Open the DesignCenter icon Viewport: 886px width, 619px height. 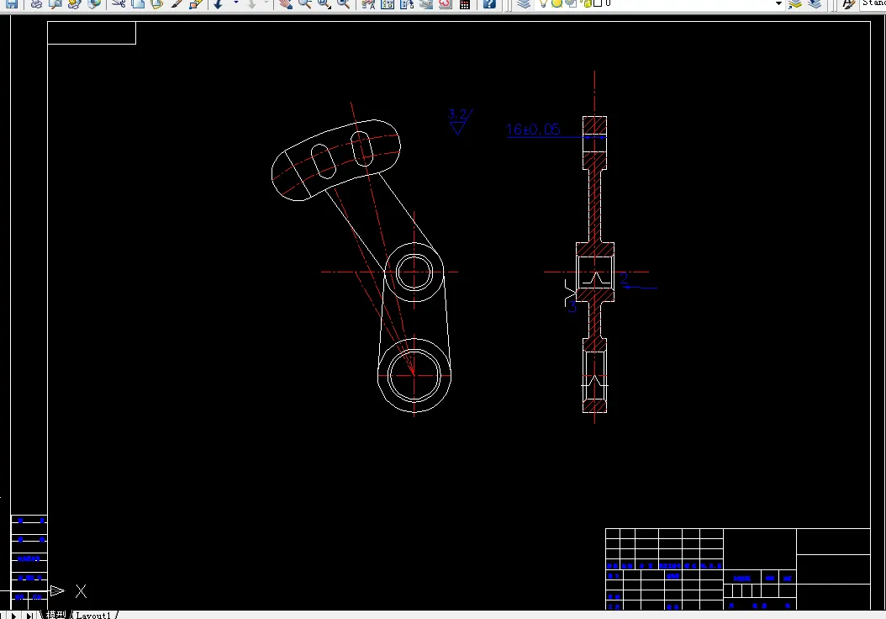click(x=388, y=4)
